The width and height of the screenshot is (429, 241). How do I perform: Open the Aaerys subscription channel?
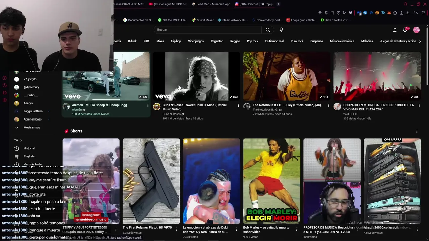pyautogui.click(x=28, y=103)
